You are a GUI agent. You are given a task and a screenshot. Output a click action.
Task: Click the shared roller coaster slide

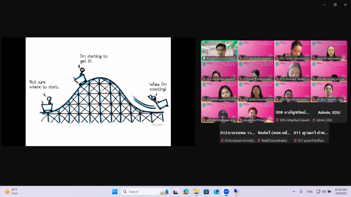[98, 91]
